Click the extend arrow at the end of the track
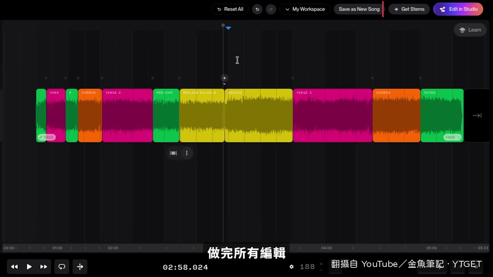 pos(477,115)
